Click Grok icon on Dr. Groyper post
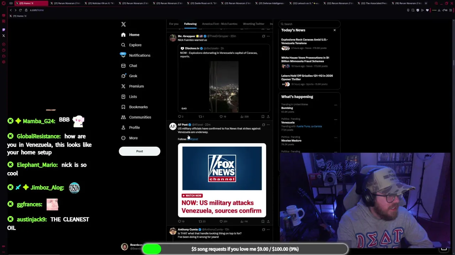The width and height of the screenshot is (455, 255). 263,36
